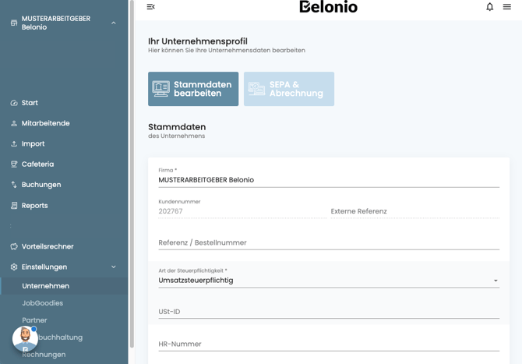Screen dimensions: 522x364
Task: Open Buchungen menu item
Action: click(41, 185)
